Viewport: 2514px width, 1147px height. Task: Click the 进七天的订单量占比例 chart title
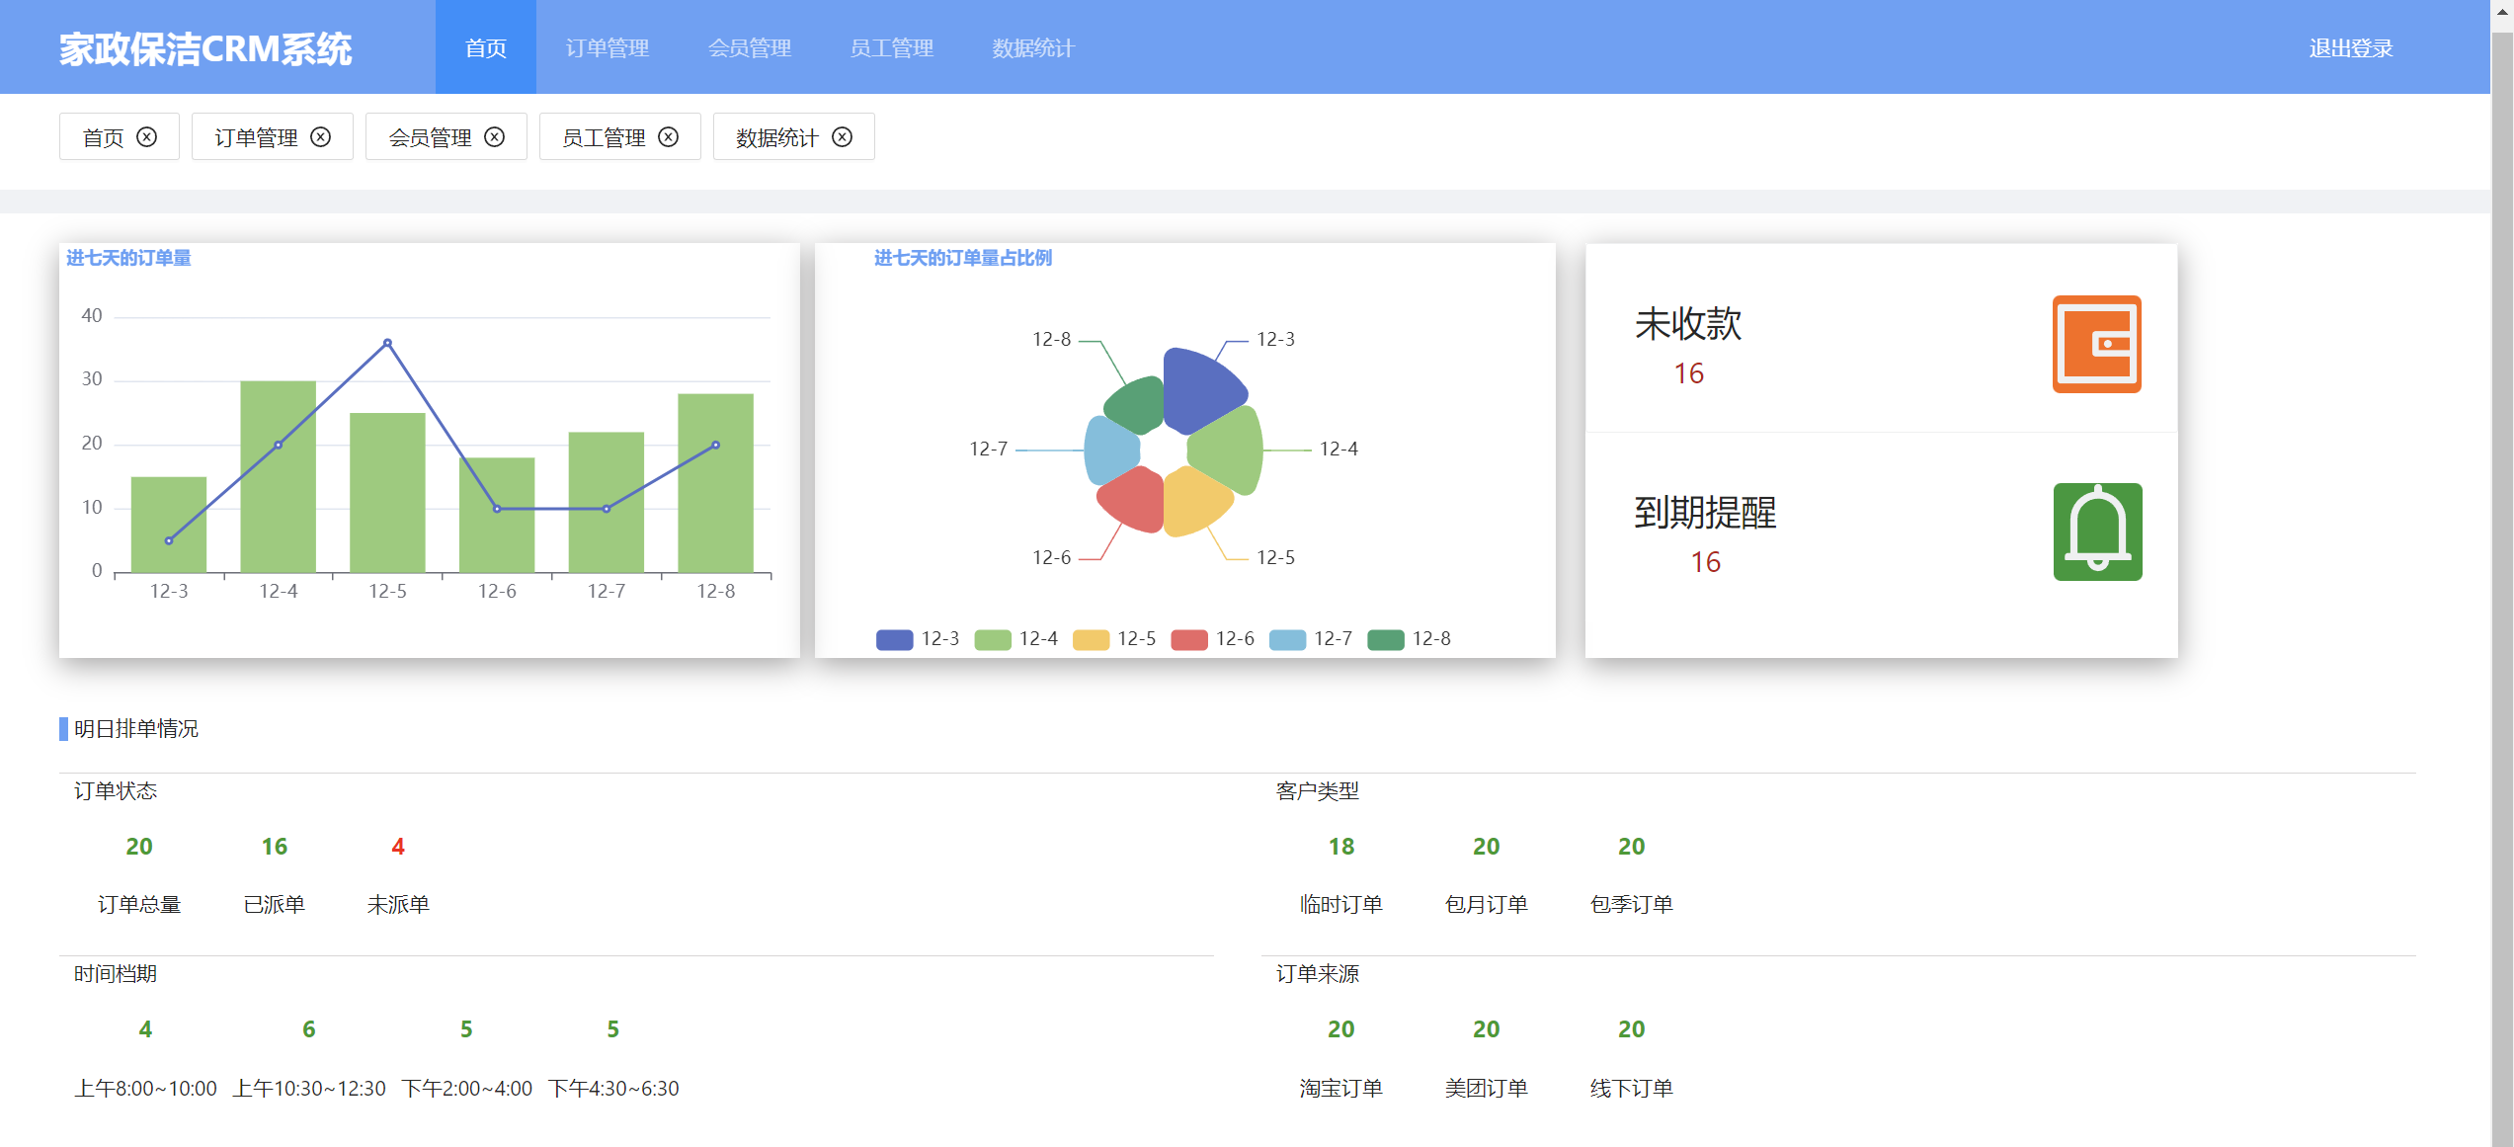pos(963,258)
